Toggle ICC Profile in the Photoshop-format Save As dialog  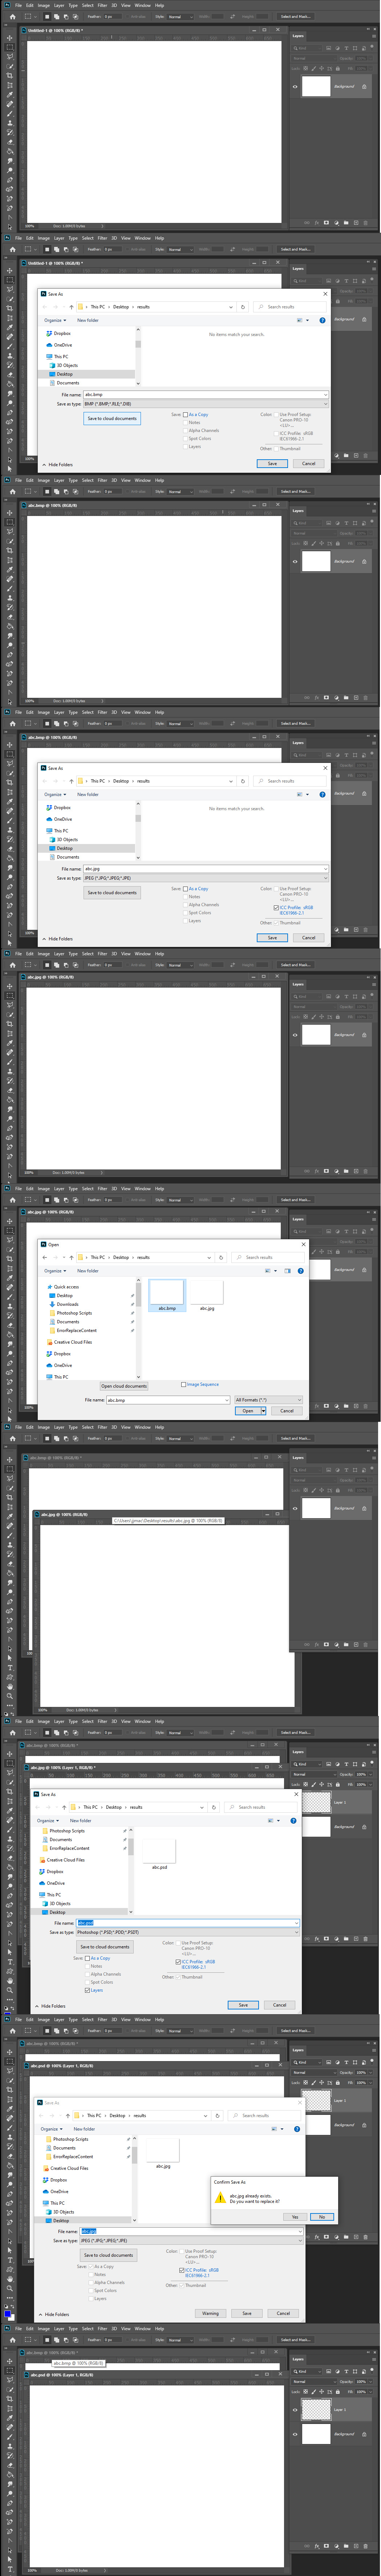click(178, 1962)
